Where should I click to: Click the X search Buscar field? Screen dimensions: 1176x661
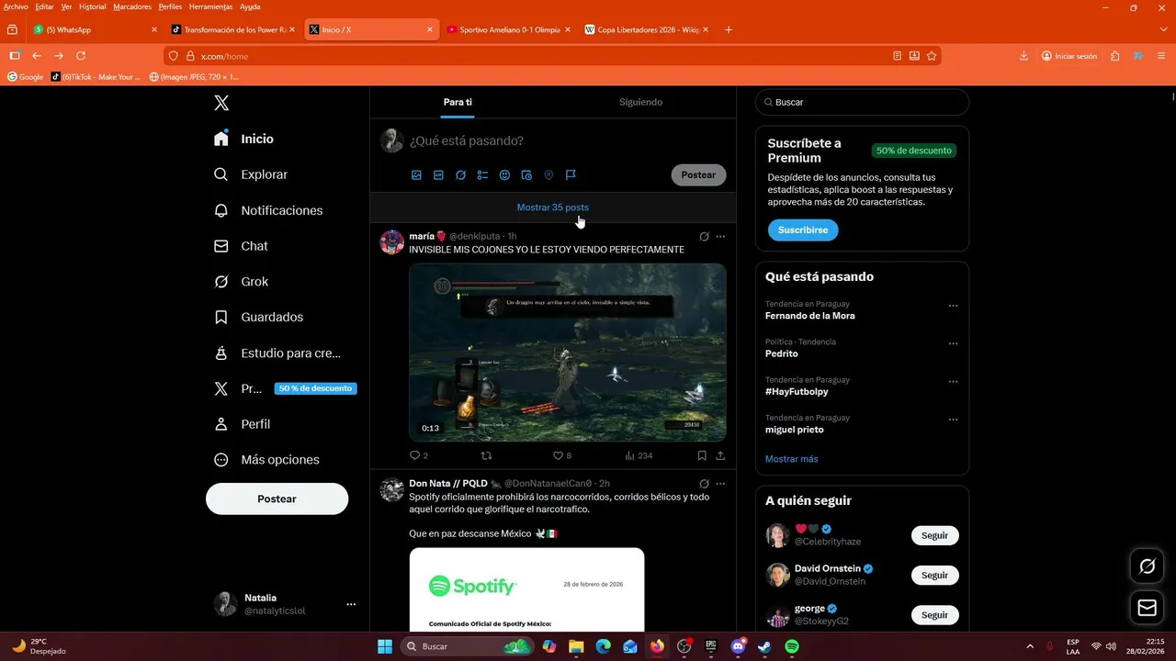coord(862,102)
